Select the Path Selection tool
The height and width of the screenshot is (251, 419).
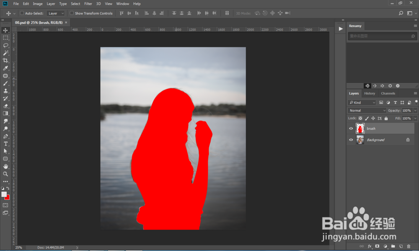point(5,151)
